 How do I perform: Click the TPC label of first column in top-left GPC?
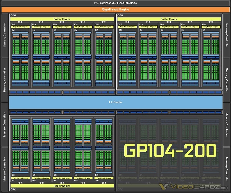coord(13,24)
